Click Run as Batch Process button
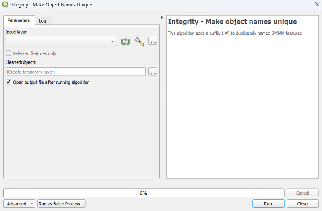 (61, 204)
